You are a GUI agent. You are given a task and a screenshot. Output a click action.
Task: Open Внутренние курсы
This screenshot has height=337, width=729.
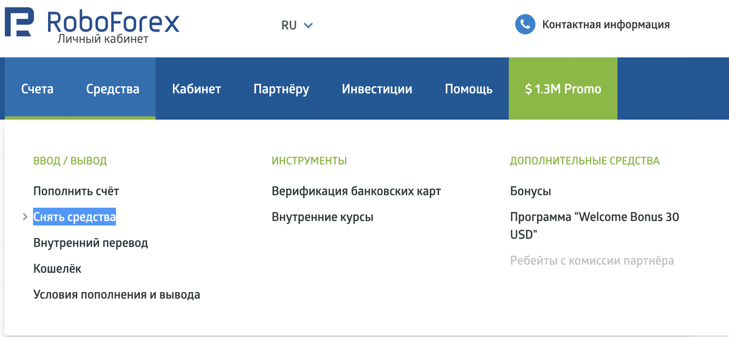(x=323, y=217)
